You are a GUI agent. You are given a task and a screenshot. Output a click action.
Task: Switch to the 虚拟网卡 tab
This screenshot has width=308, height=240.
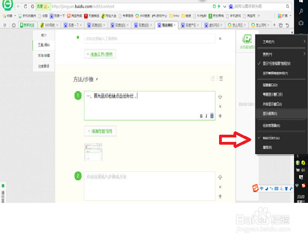tap(213, 25)
